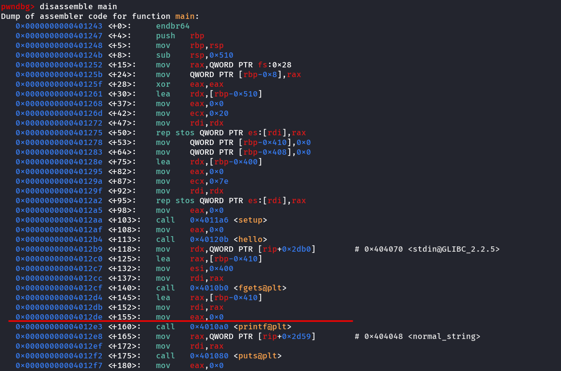Click the pwndbg prompt text

click(17, 6)
